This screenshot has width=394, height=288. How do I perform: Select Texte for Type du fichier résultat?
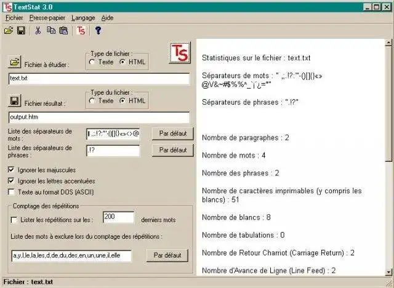coord(101,101)
